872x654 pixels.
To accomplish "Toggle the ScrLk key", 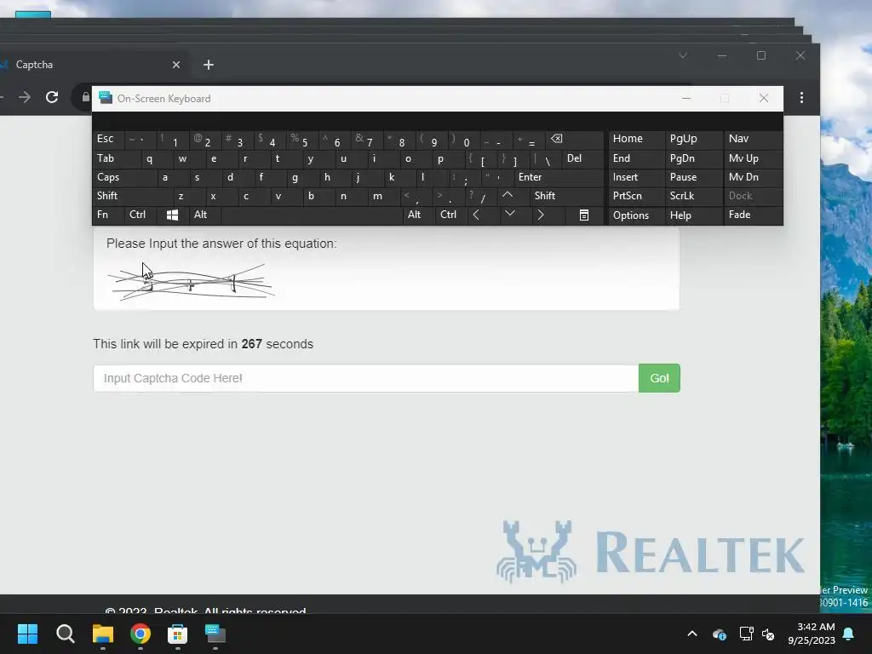I will pyautogui.click(x=693, y=196).
